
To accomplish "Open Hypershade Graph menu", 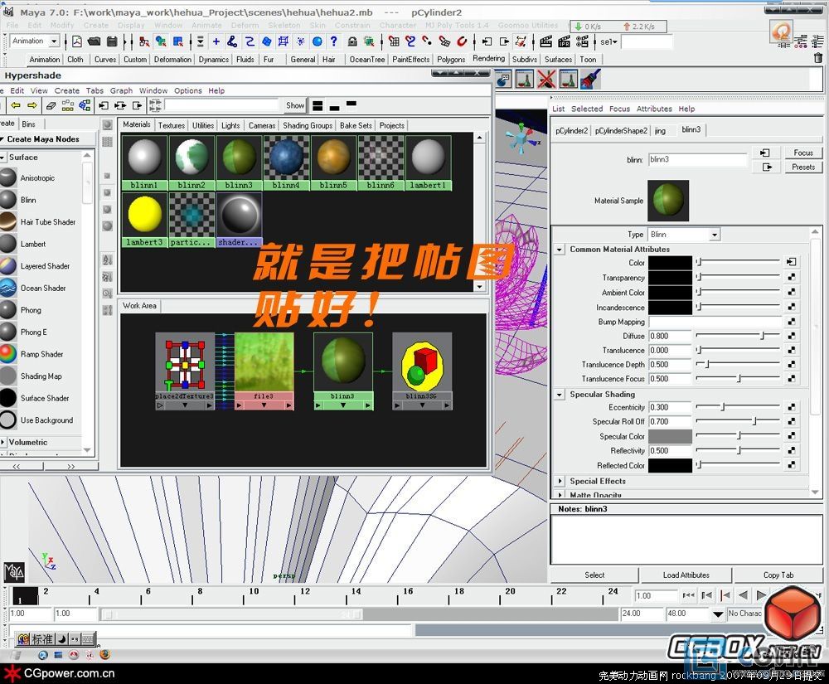I will [x=121, y=91].
